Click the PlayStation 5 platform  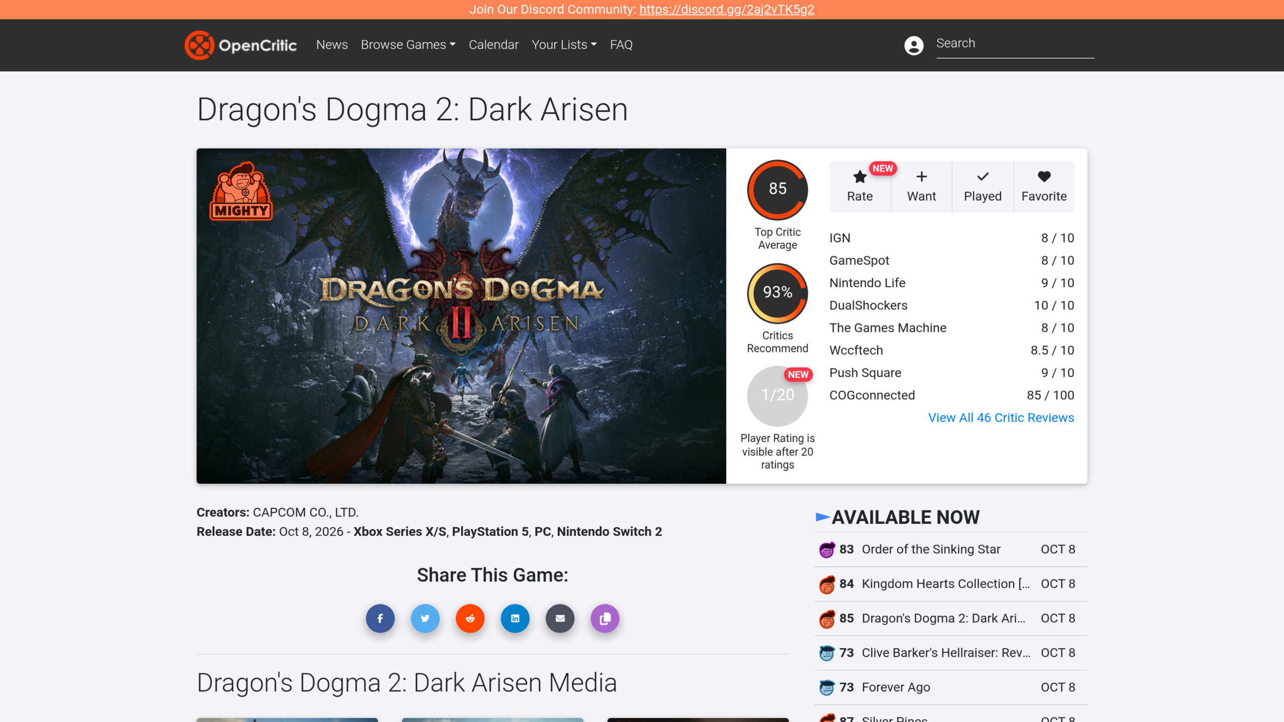pyautogui.click(x=490, y=531)
